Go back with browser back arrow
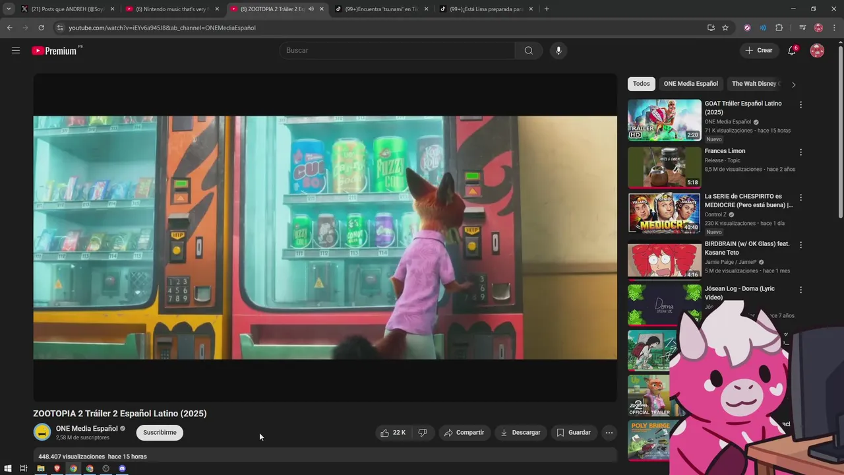The height and width of the screenshot is (475, 844). 9,28
